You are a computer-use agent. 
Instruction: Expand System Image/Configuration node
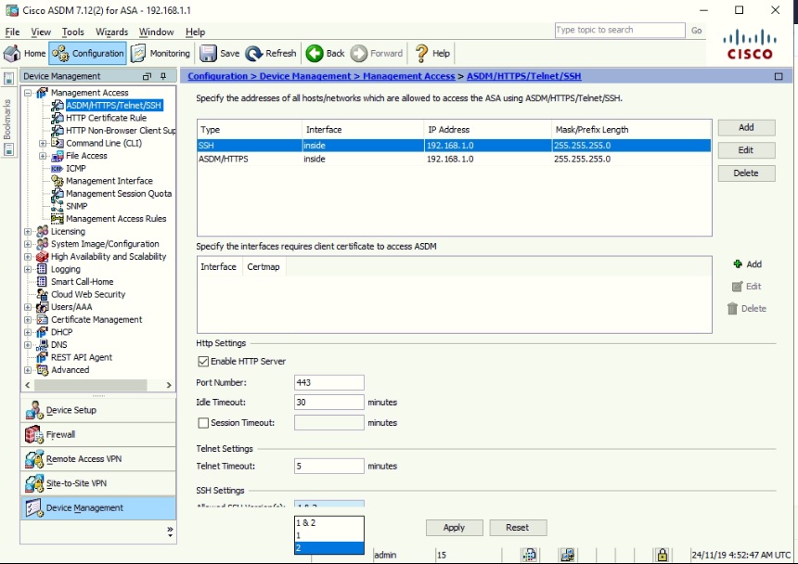(x=28, y=244)
